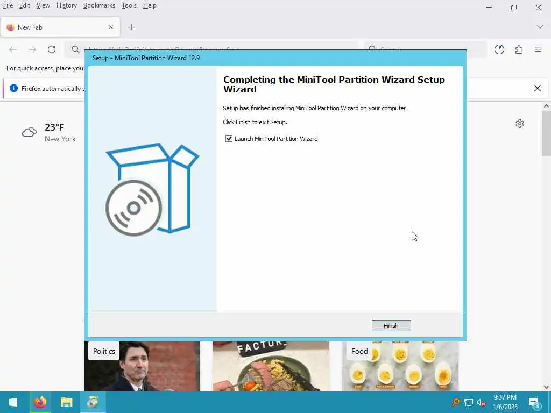Open the network tray icon
Screen dimensions: 551x413
pos(469,402)
